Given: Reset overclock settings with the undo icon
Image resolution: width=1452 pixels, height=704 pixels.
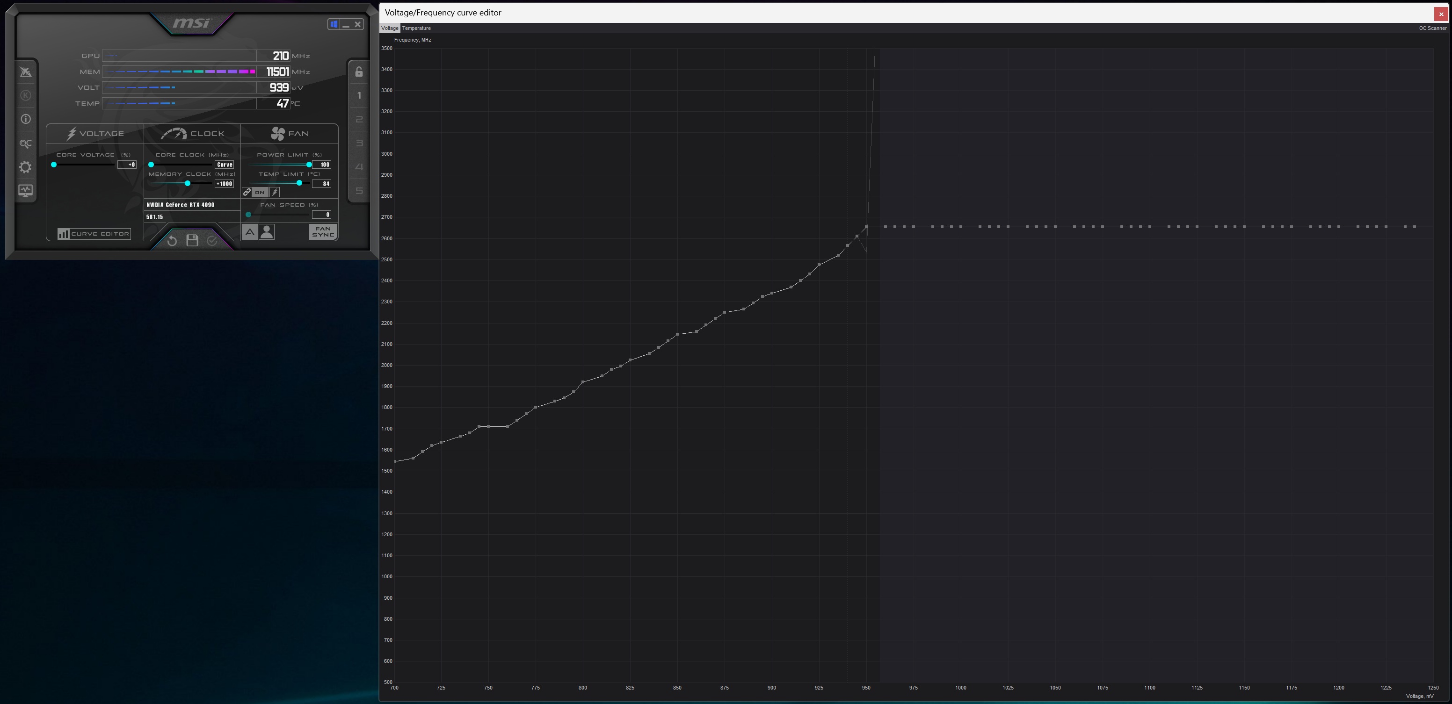Looking at the screenshot, I should pos(172,240).
